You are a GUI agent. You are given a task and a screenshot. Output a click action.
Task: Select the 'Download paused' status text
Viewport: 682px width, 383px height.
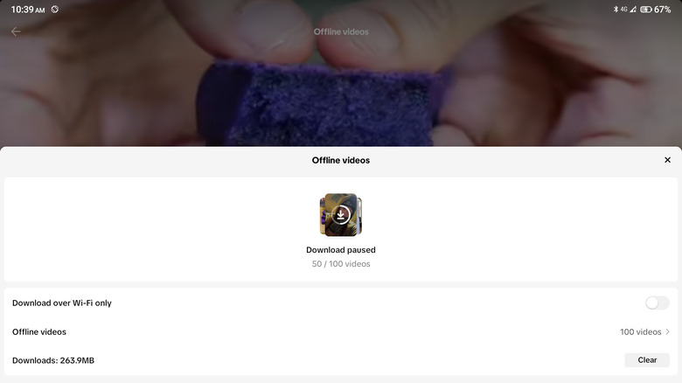coord(341,250)
